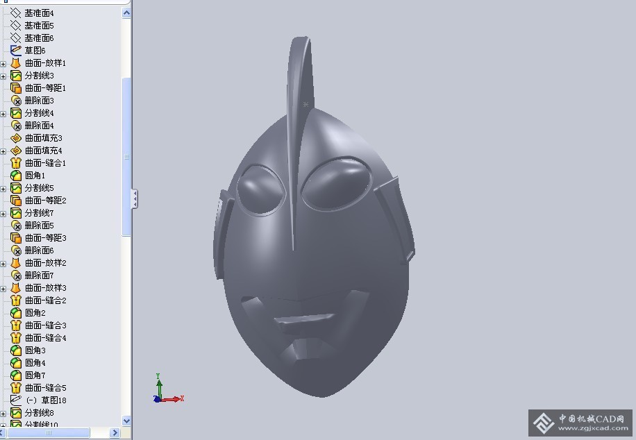Select the 删除面3 delete face icon
The image size is (636, 440).
(x=15, y=101)
